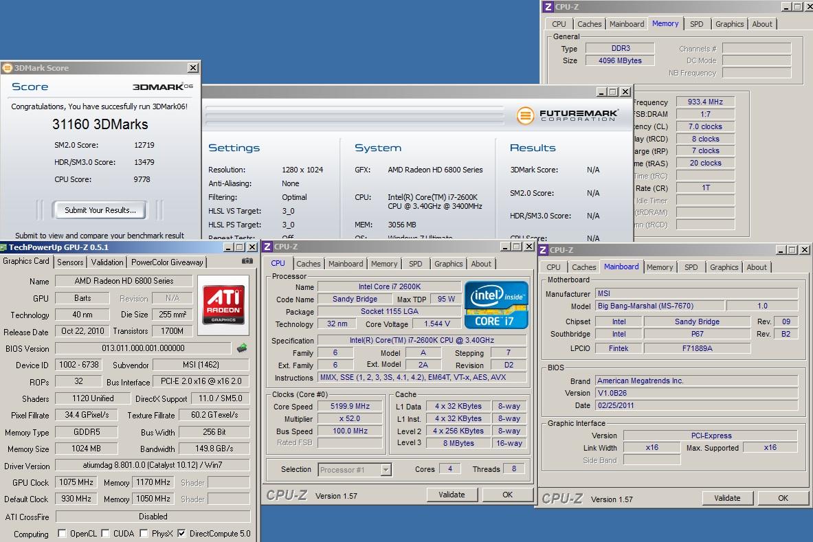The image size is (813, 542).
Task: Click the BIOS Date 02/25/2011 value
Action: [x=696, y=406]
